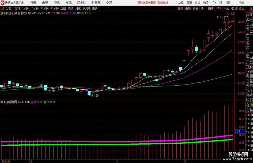Screen dimensions: 253x163
Task: Open the 多周期 multi-period view
Action: pos(86,8)
